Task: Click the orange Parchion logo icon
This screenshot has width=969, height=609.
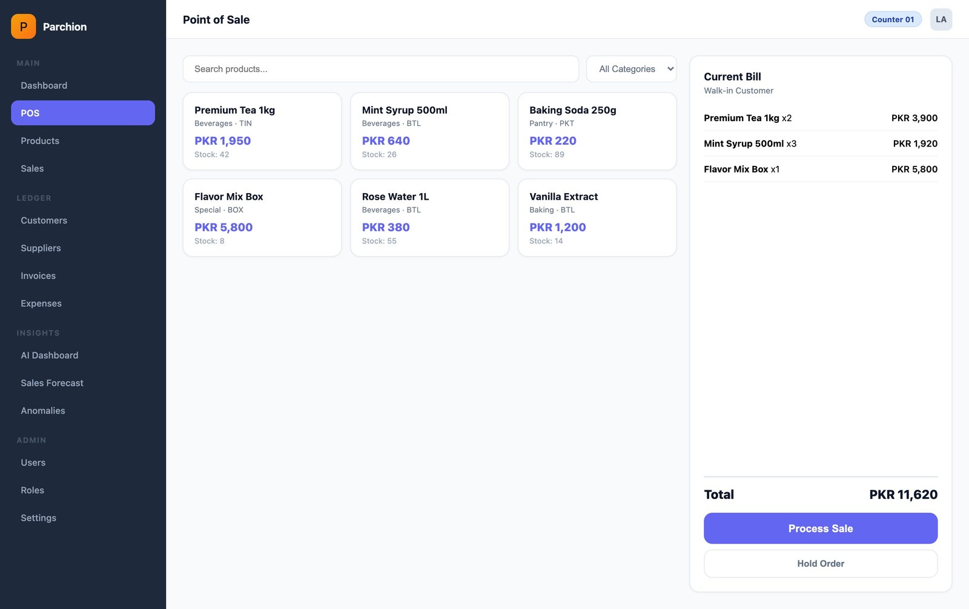Action: pos(23,27)
